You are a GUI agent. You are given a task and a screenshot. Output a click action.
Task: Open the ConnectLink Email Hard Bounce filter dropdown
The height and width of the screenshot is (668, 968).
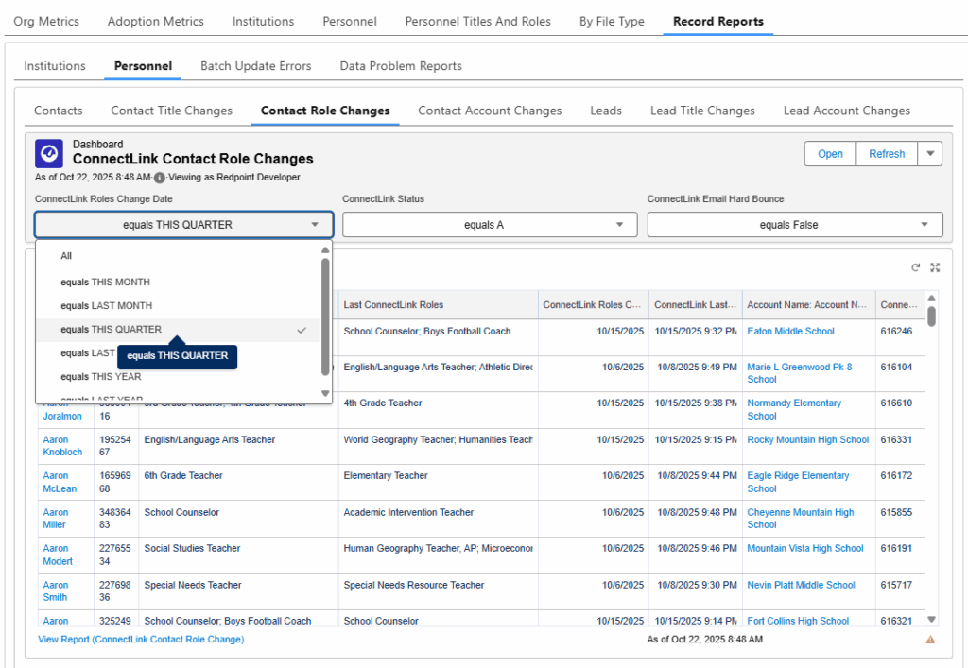(794, 224)
